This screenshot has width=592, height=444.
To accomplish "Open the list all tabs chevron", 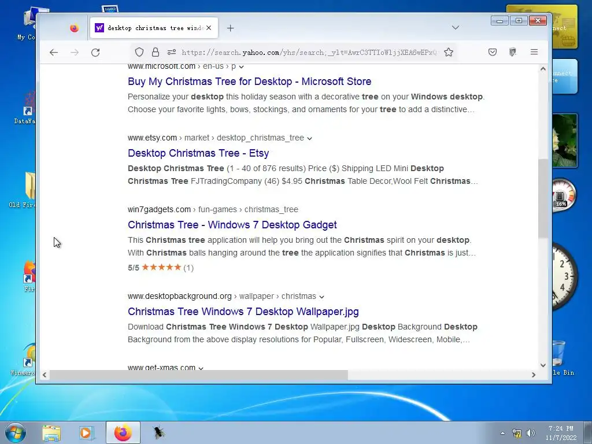I will pyautogui.click(x=456, y=28).
